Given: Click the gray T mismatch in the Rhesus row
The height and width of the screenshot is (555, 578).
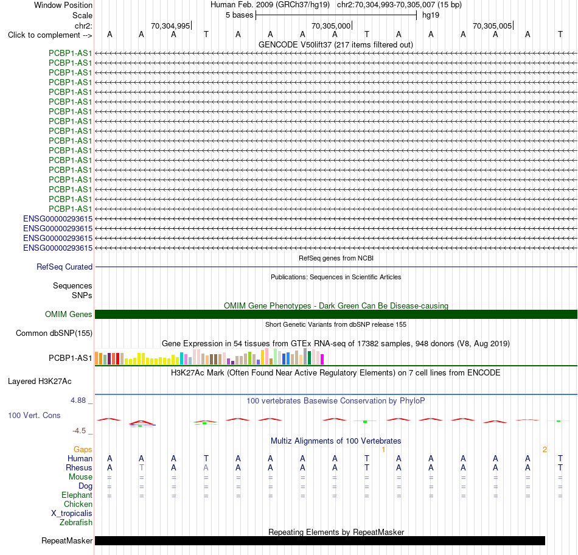Looking at the screenshot, I should coord(142,467).
